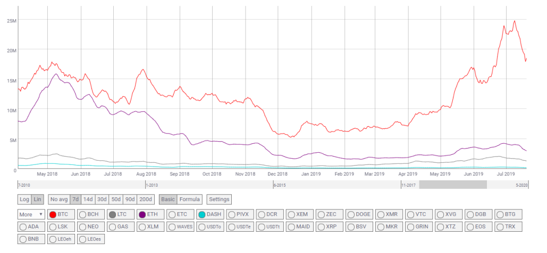Viewport: 547px width, 253px height.
Task: Enable the BSV coin series
Action: click(x=359, y=227)
